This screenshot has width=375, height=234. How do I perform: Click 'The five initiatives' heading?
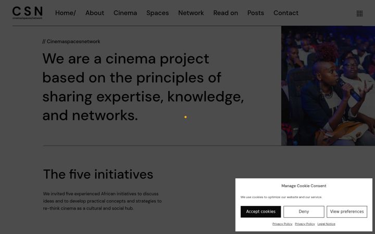pyautogui.click(x=98, y=174)
